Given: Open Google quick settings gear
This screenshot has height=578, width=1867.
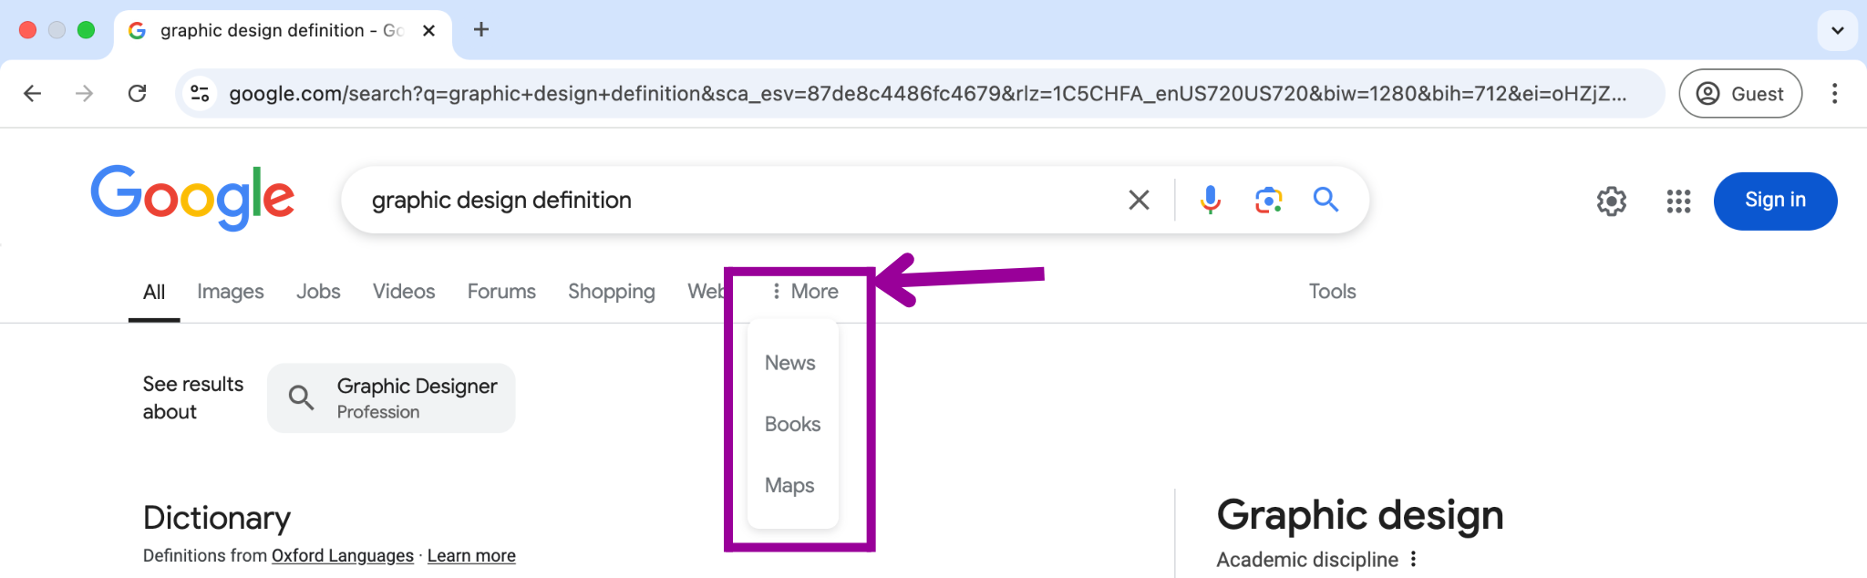Looking at the screenshot, I should (x=1612, y=201).
